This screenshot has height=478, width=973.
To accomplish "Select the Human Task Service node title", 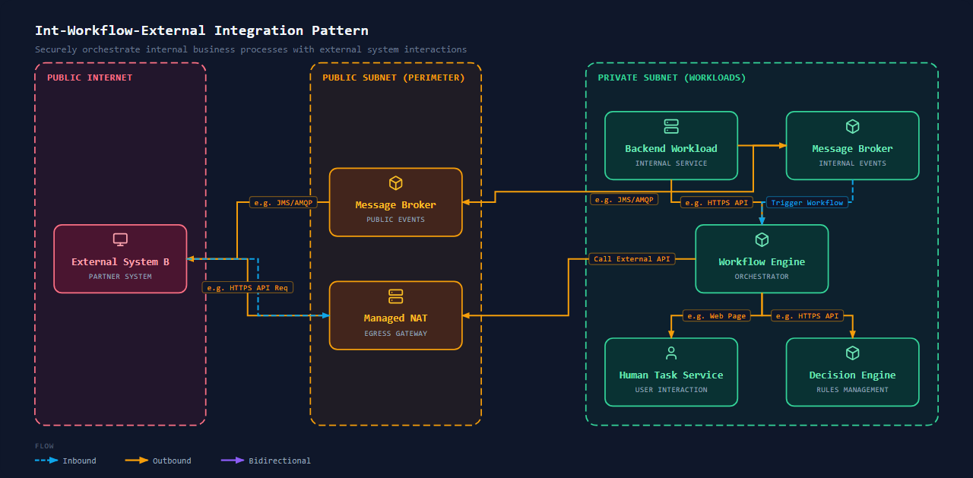I will pos(671,375).
